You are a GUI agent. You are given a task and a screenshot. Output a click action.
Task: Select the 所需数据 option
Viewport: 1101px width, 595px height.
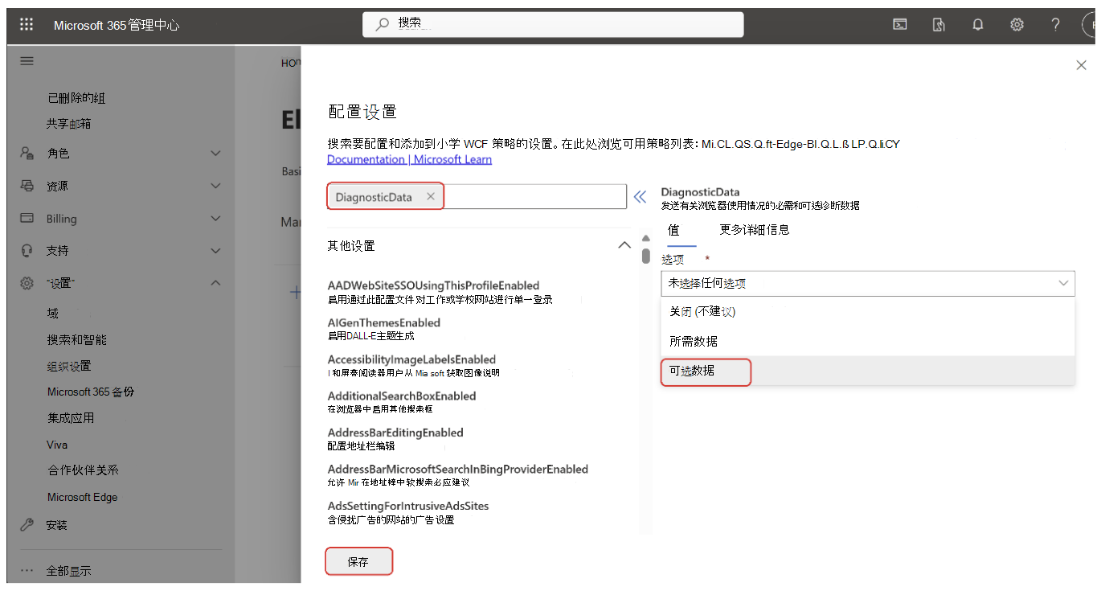click(x=696, y=339)
